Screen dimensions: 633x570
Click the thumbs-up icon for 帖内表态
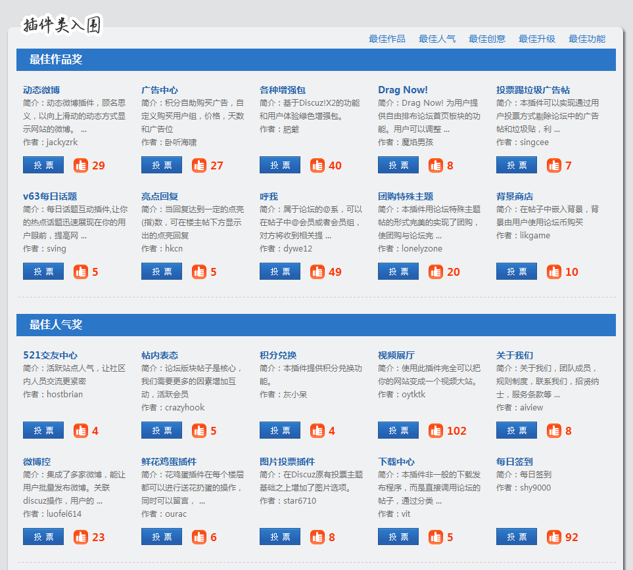point(199,431)
